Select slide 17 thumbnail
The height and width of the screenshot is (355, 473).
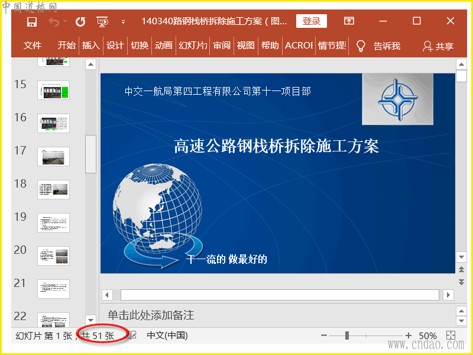pyautogui.click(x=53, y=156)
